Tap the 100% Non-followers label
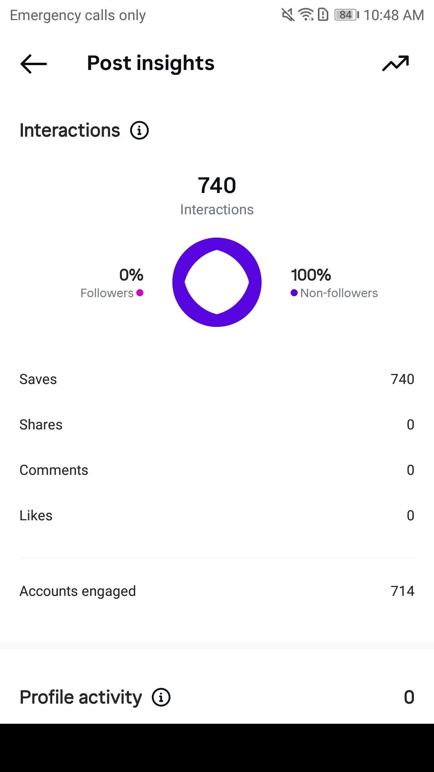434x772 pixels. (x=334, y=283)
